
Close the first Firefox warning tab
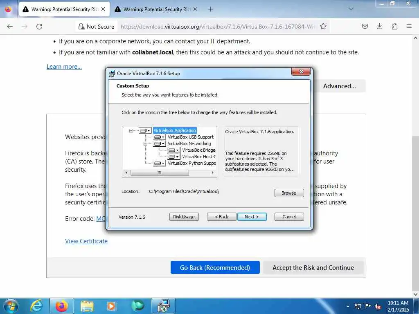(103, 9)
